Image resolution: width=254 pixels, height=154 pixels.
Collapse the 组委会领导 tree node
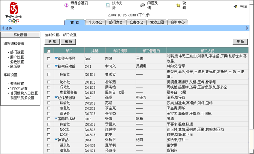[56, 58]
